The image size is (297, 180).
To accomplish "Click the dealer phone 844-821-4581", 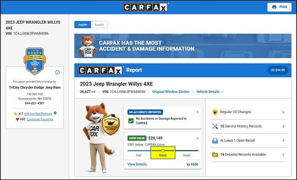I will click(x=35, y=103).
